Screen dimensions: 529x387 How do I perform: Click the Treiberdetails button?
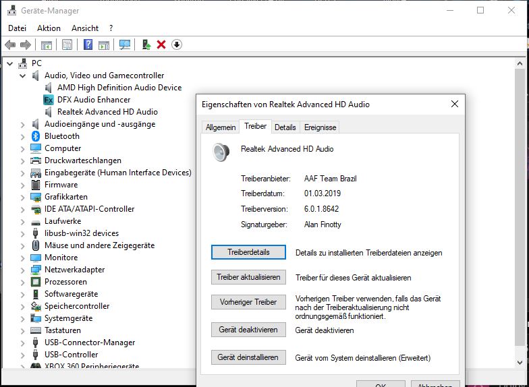[248, 252]
